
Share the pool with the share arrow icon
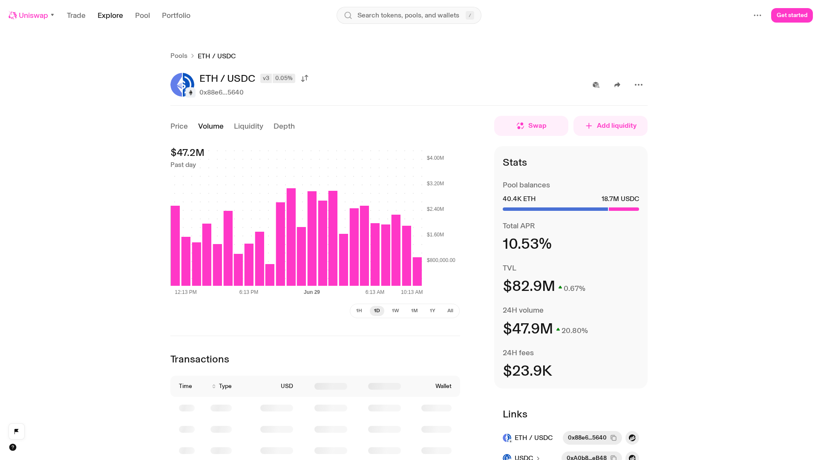point(617,85)
